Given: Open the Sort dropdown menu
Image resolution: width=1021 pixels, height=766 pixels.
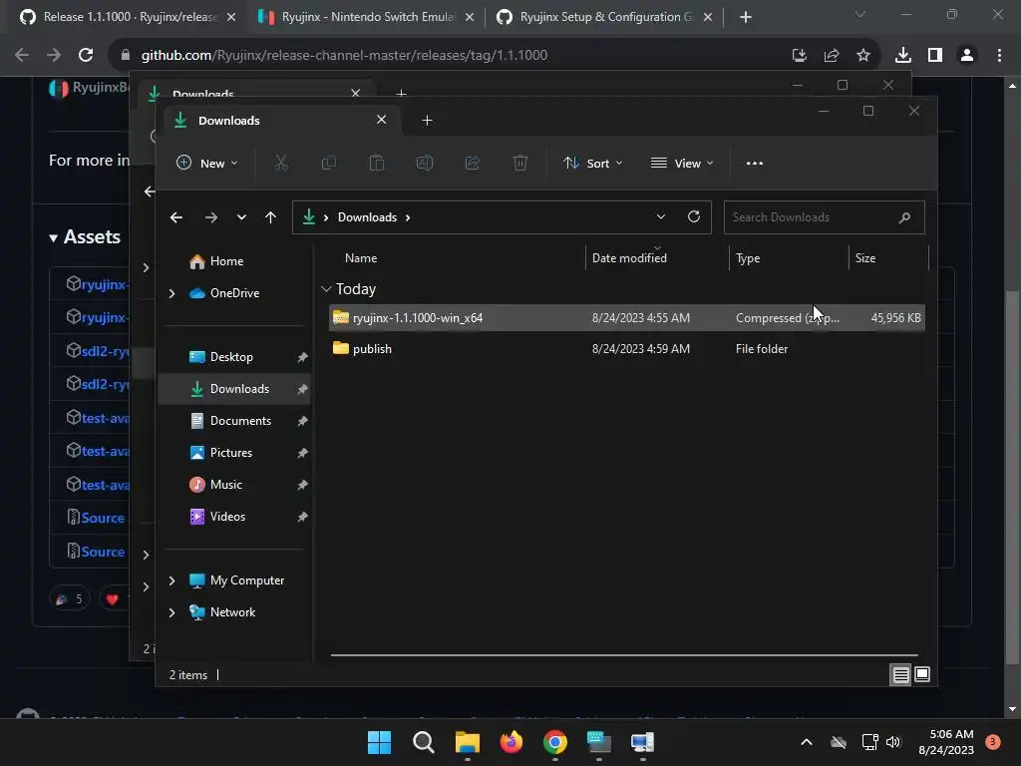Looking at the screenshot, I should 593,163.
